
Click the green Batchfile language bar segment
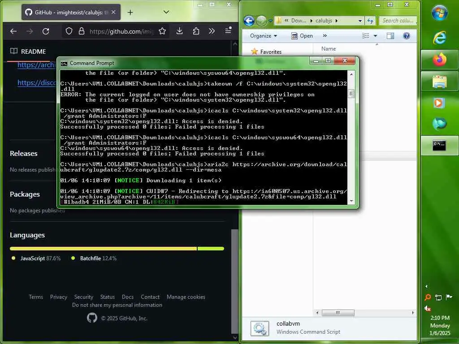tap(211, 249)
